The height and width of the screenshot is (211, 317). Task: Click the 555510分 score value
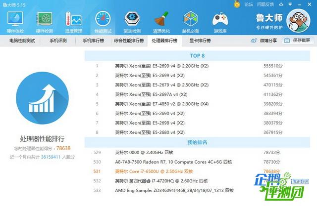click(273, 66)
